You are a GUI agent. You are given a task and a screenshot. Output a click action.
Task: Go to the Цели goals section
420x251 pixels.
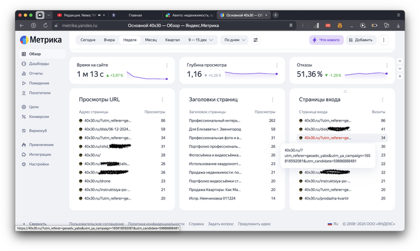coord(34,107)
